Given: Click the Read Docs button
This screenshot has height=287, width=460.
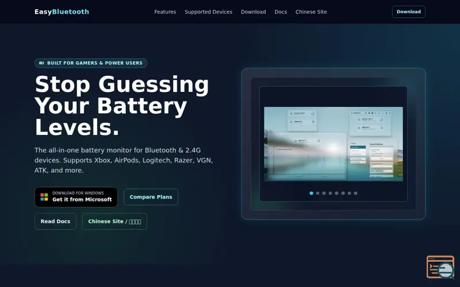Looking at the screenshot, I should point(55,221).
